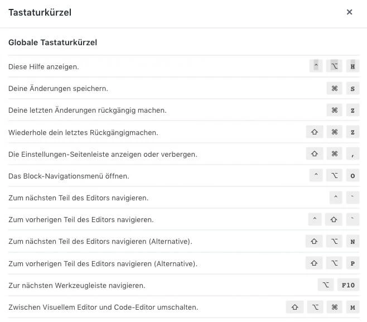Click the Globale Tastaturkürzel heading
The image size is (367, 322).
pos(53,42)
